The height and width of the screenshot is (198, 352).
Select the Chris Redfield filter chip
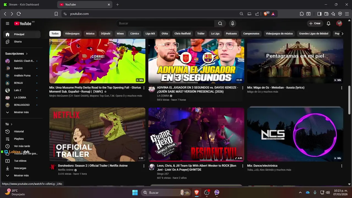pyautogui.click(x=183, y=34)
